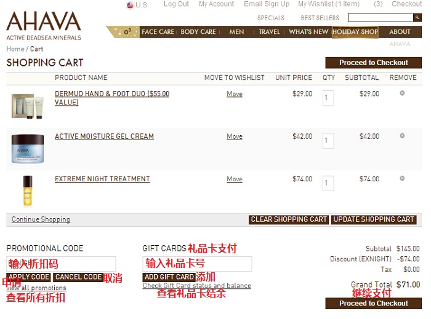
Task: Go to Home breadcrumb
Action: click(x=15, y=49)
